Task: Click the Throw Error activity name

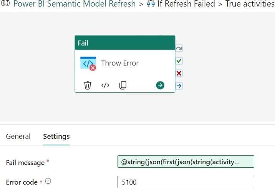Action: coord(120,63)
